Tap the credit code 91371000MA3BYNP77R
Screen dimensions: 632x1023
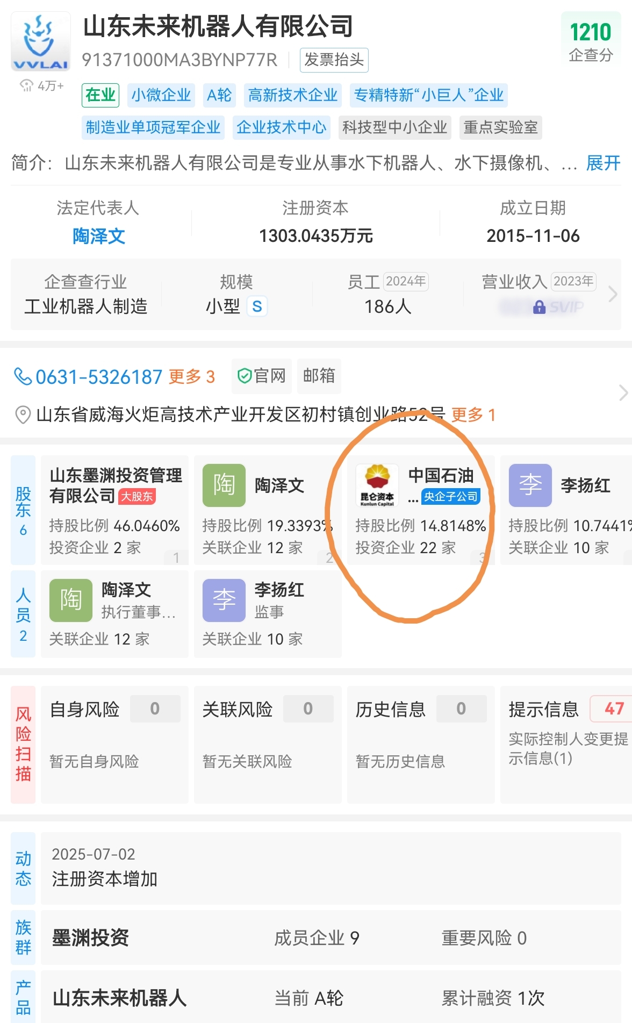pos(179,60)
